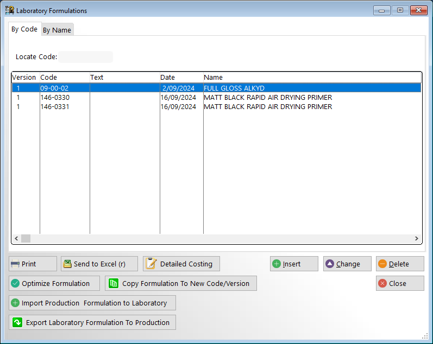This screenshot has width=433, height=344.
Task: Switch to the By Name tab
Action: click(57, 30)
